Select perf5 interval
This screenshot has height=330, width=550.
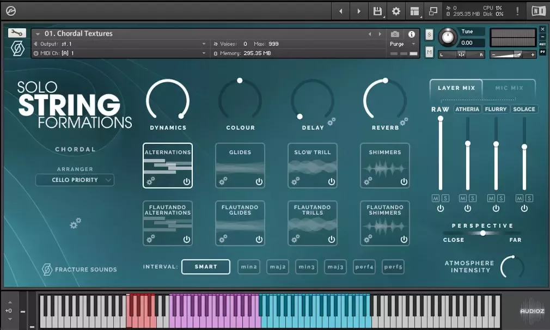(393, 266)
